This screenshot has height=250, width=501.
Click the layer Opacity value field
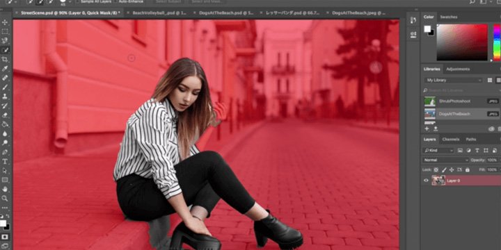pos(493,160)
